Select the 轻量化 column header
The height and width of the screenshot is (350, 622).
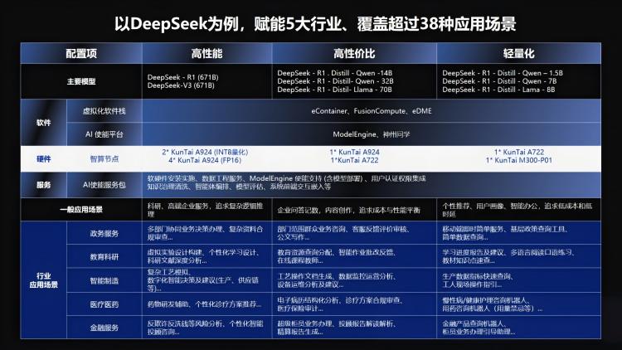(x=518, y=54)
